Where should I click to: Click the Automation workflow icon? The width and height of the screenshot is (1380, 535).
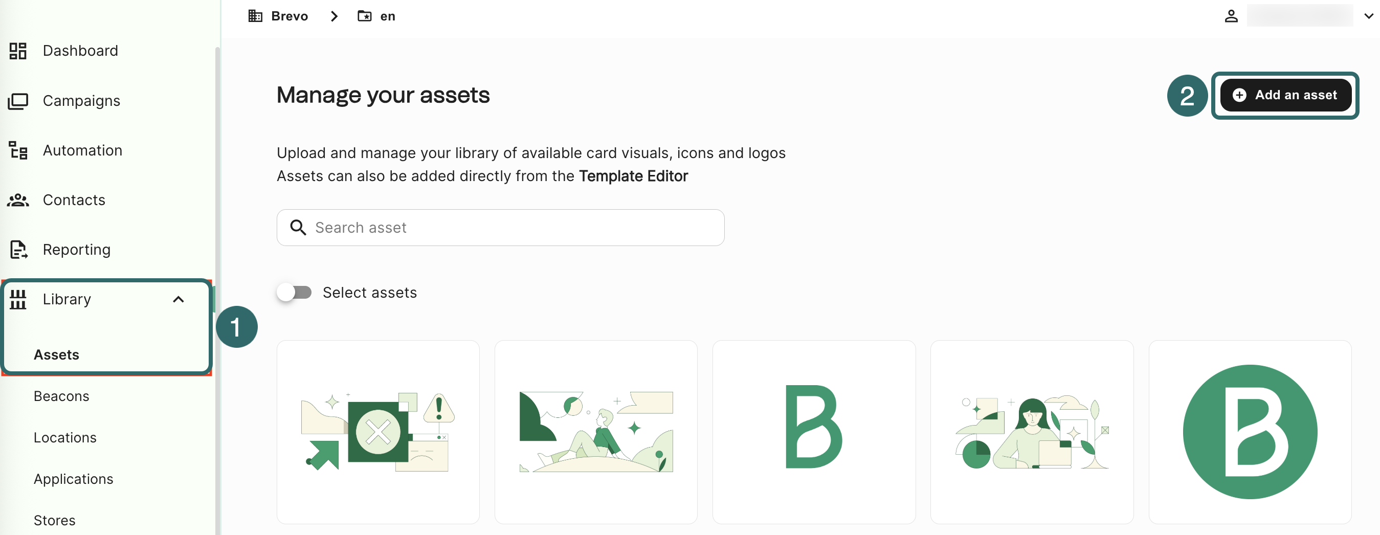18,150
